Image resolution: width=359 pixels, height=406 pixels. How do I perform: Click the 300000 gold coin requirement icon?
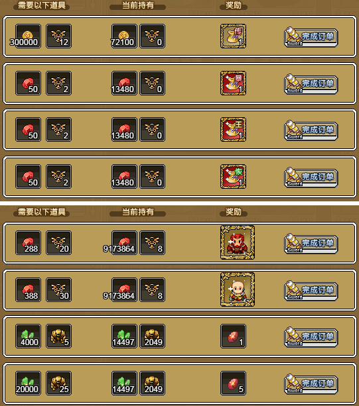tap(28, 36)
